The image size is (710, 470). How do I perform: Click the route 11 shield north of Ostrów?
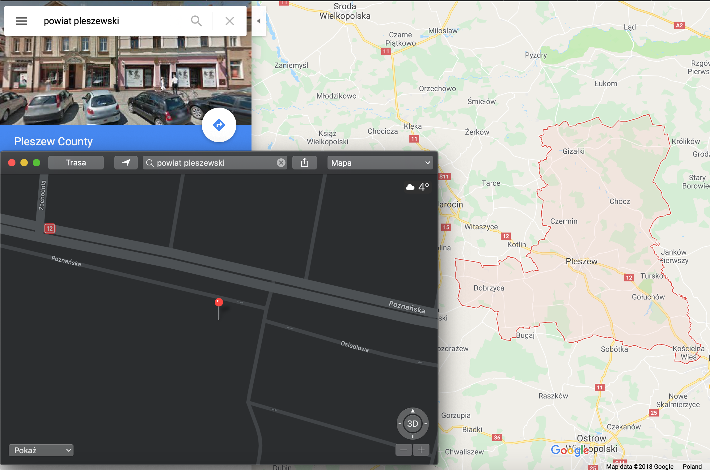599,387
